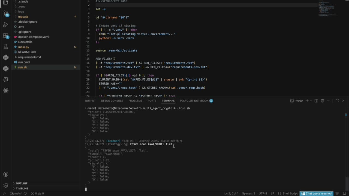This screenshot has width=349, height=196.
Task: Open the lower Python icon in activity bar
Action: coord(5,69)
